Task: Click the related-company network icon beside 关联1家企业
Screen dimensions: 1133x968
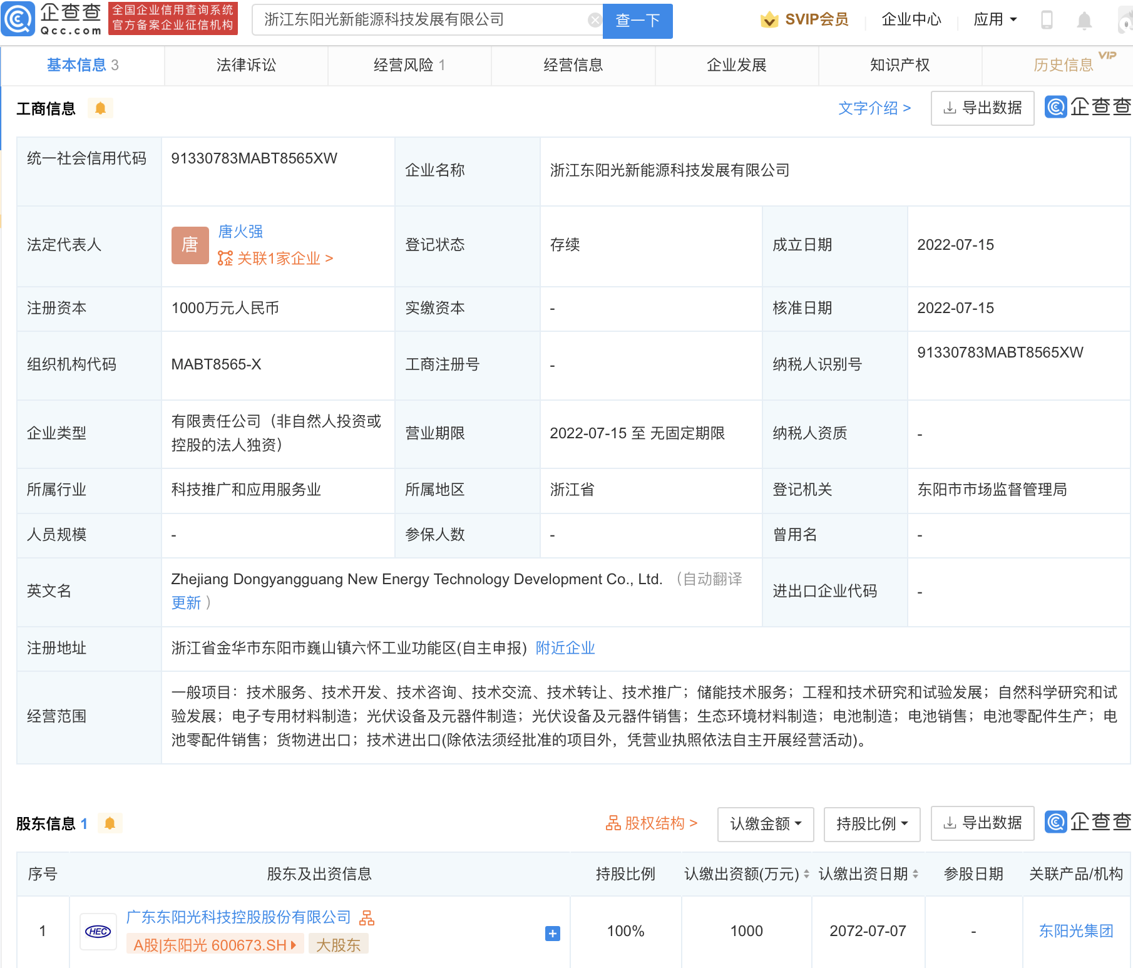Action: [x=225, y=258]
